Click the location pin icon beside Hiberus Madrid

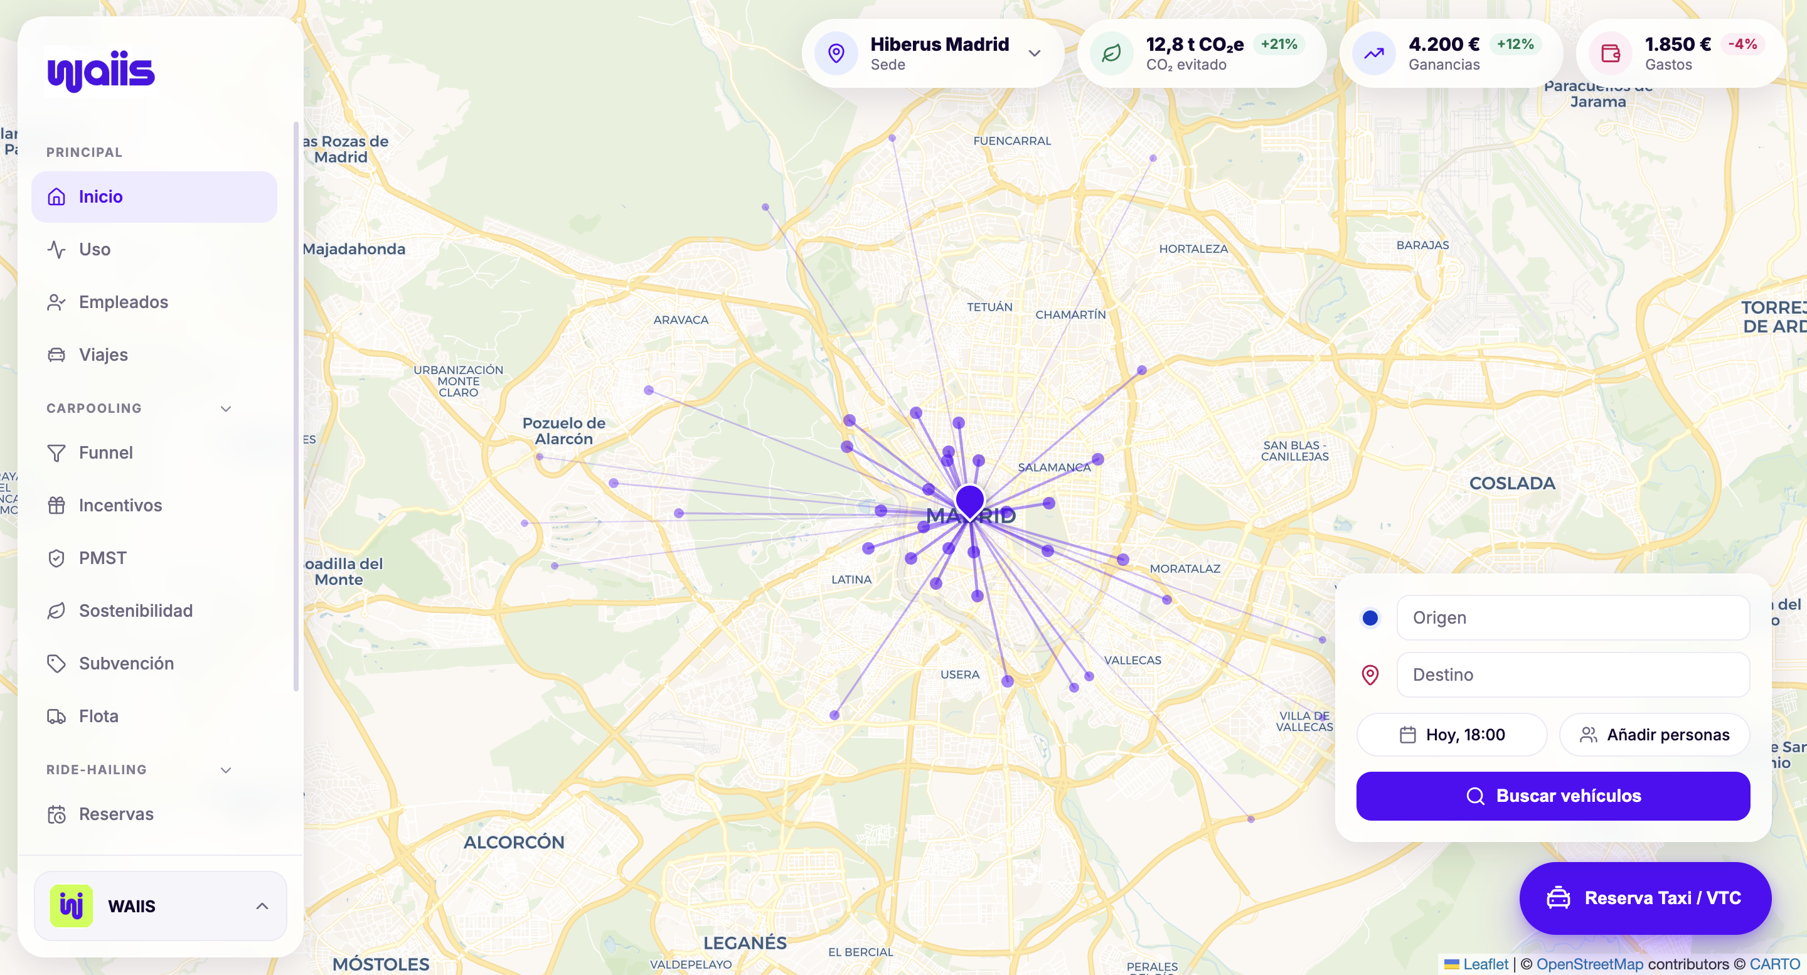pos(836,53)
